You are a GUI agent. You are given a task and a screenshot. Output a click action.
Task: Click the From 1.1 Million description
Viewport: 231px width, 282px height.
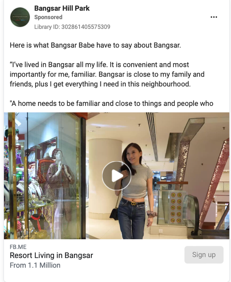click(x=35, y=265)
